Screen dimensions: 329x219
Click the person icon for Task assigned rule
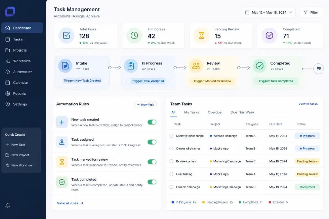pos(62,142)
